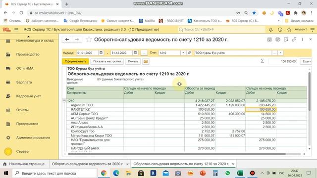Click the browser bookmark star icon
317x178 pixels.
pos(254,13)
